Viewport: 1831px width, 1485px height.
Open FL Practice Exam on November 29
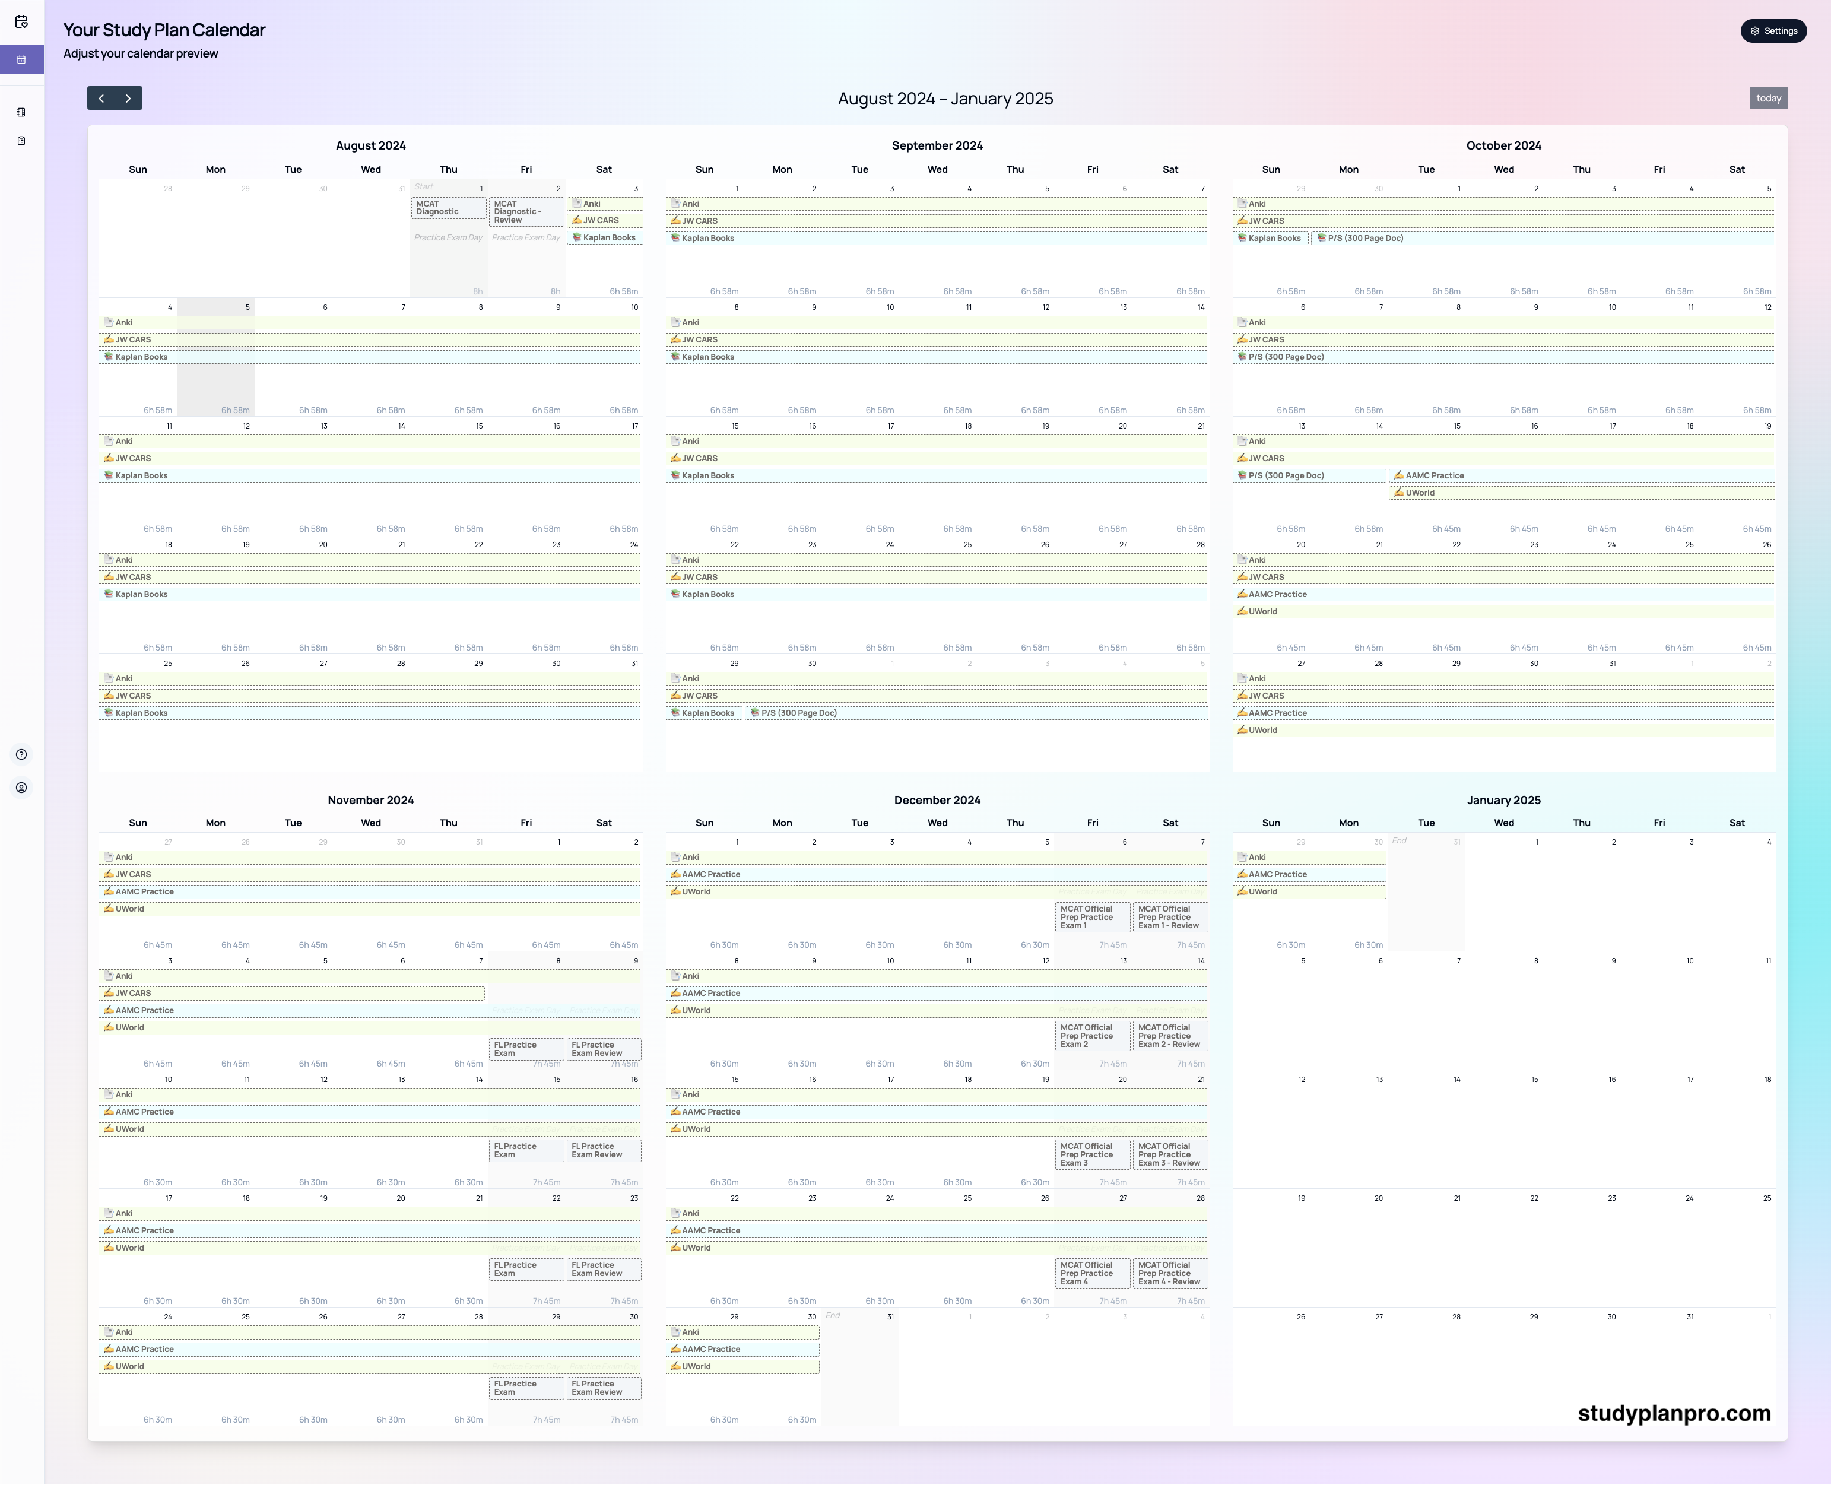pos(527,1388)
